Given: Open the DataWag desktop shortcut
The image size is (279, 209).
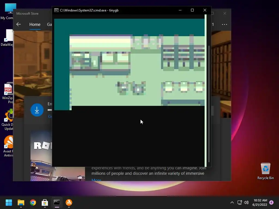Looking at the screenshot, I should click(x=7, y=38).
